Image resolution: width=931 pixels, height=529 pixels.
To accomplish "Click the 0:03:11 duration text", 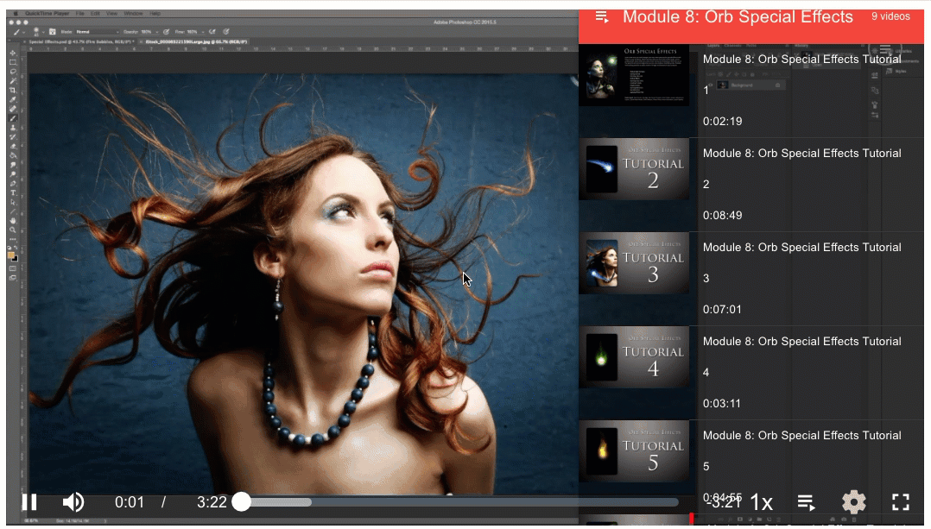I will 723,404.
